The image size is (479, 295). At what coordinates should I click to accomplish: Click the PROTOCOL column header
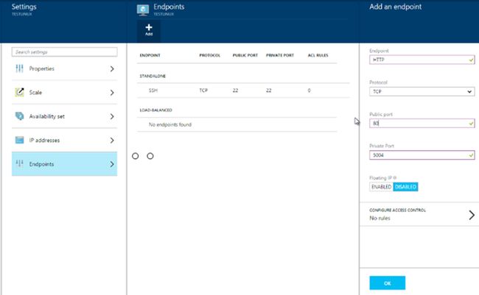tap(209, 55)
